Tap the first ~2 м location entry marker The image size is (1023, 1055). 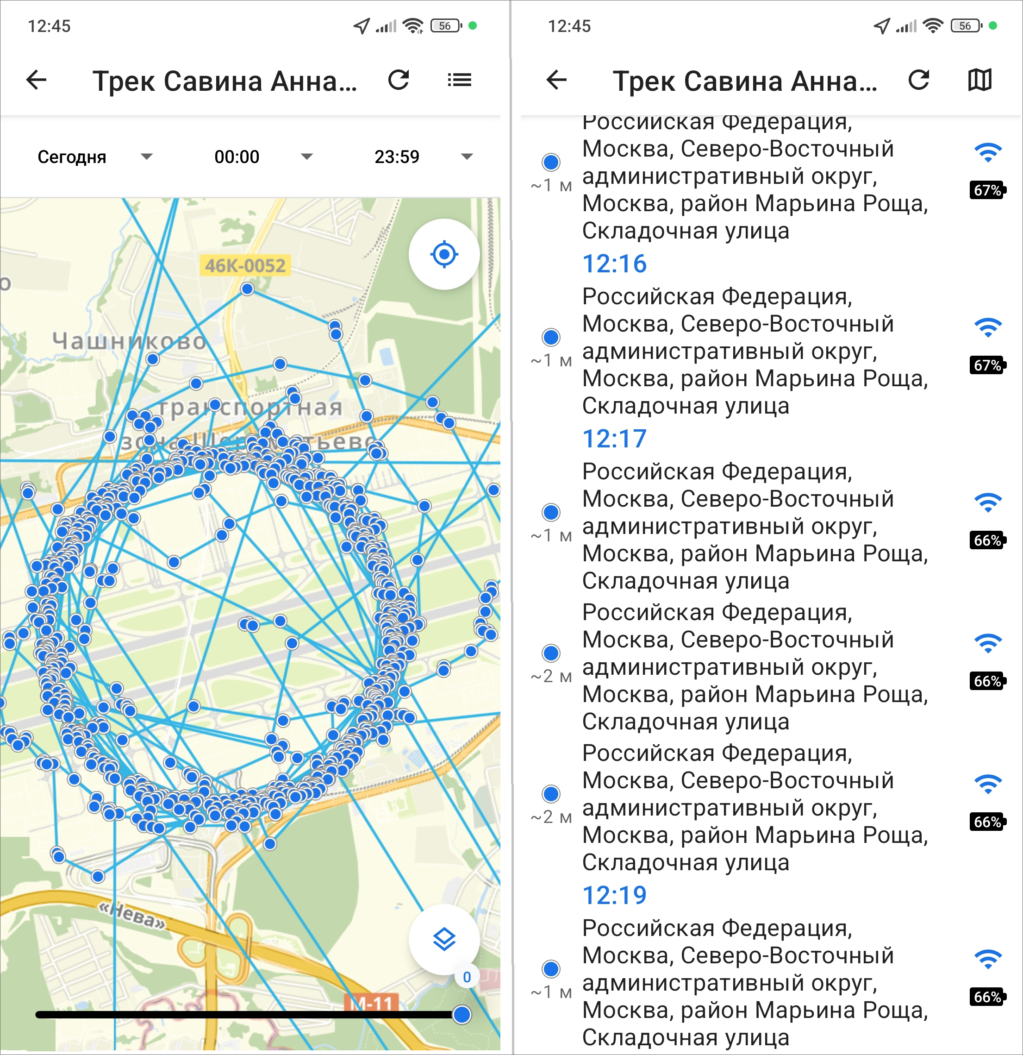(550, 653)
